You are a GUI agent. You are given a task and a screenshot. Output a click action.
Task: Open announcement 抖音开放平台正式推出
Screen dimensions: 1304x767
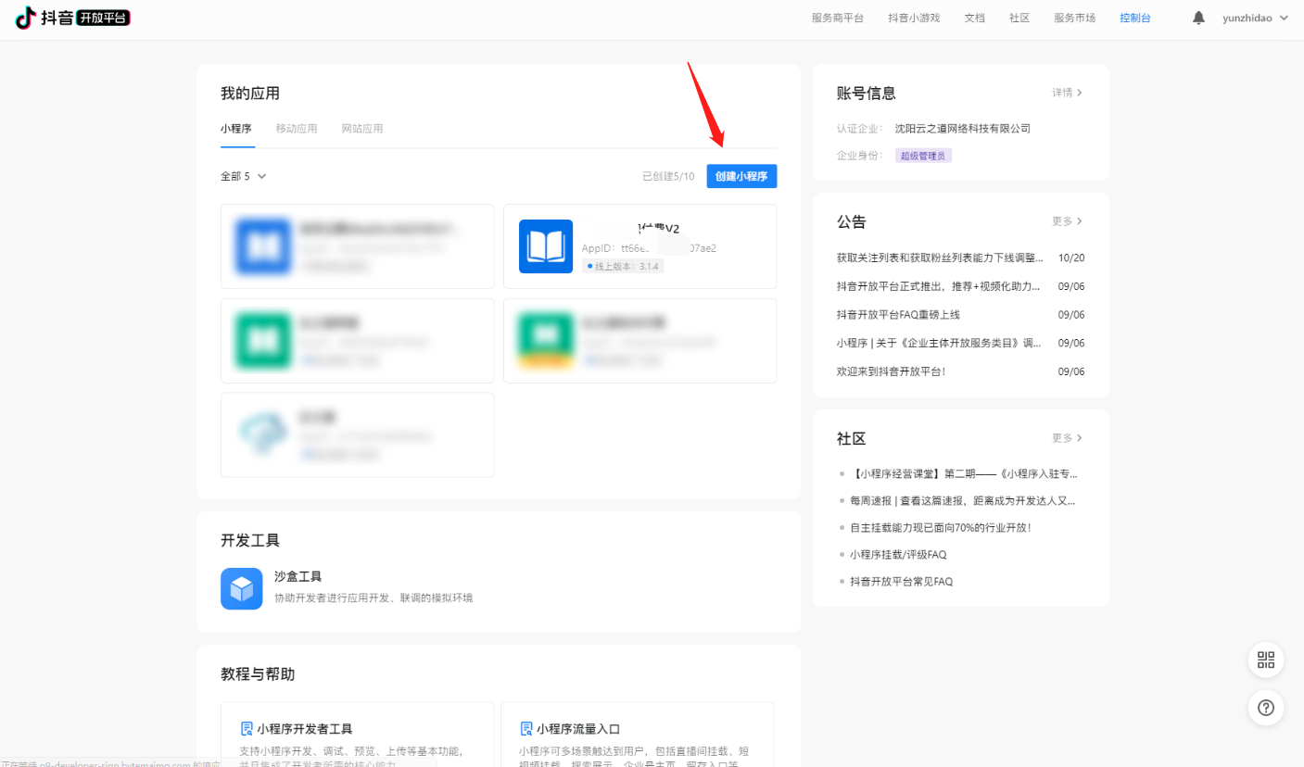pyautogui.click(x=938, y=286)
